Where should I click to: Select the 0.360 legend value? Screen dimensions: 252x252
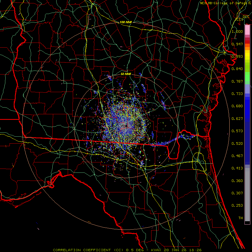(237, 181)
